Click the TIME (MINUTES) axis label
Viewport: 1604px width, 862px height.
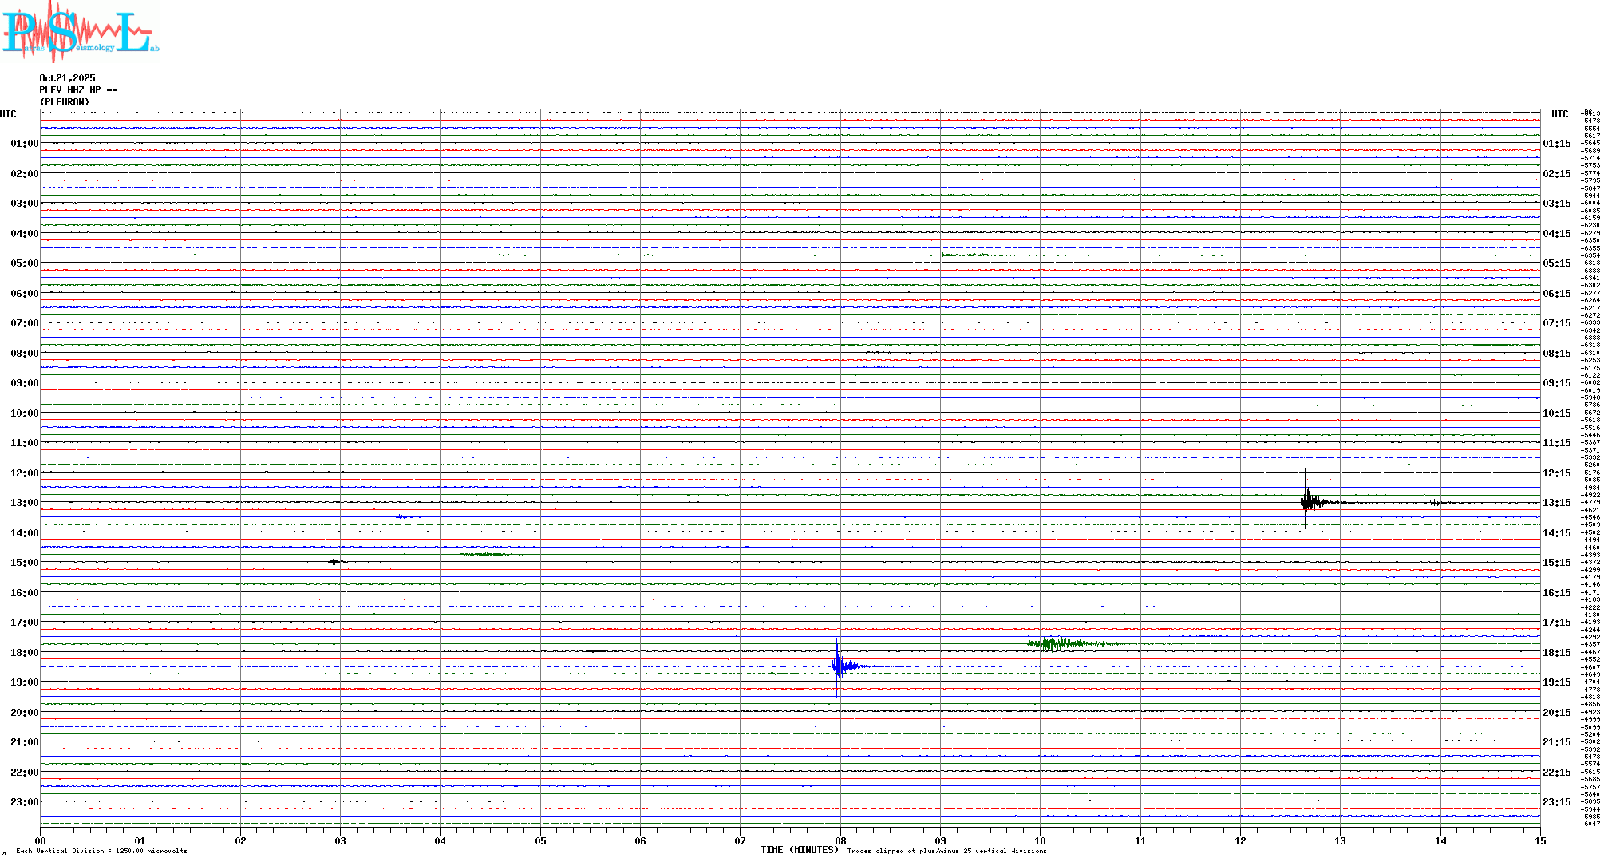click(800, 850)
